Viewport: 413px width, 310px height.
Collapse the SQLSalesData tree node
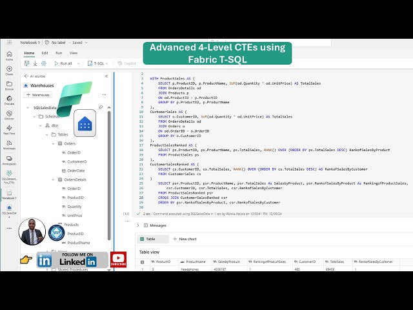(x=28, y=108)
